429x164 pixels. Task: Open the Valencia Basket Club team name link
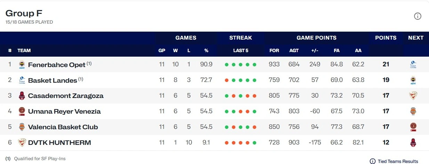tap(63, 127)
